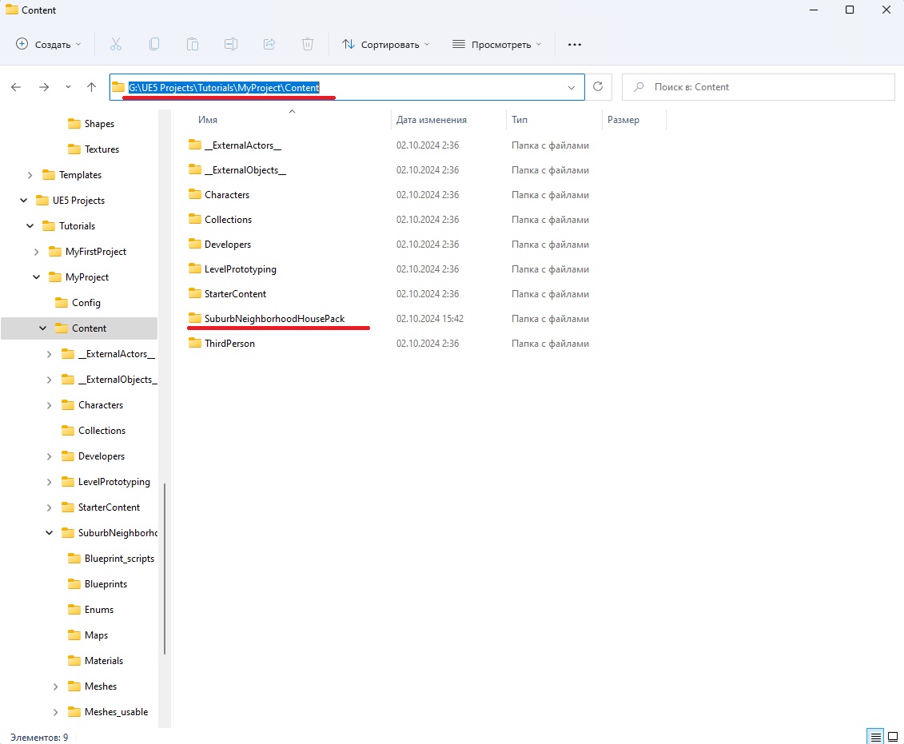Refresh the current folder view
Image resolution: width=904 pixels, height=744 pixels.
pyautogui.click(x=599, y=86)
